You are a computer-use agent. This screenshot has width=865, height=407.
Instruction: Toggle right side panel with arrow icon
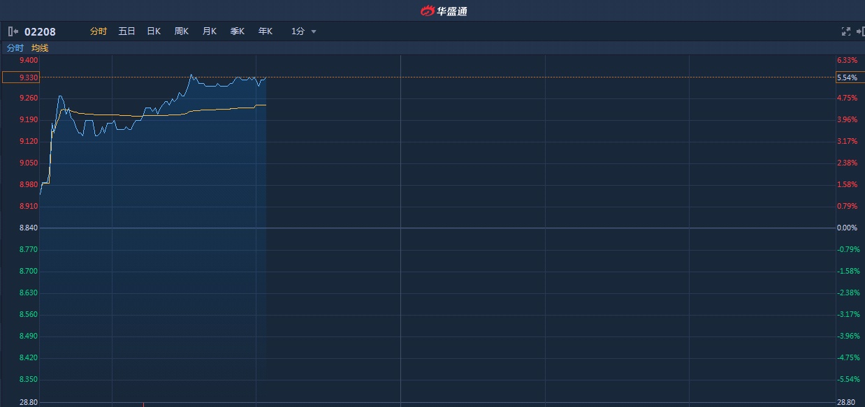tap(860, 31)
